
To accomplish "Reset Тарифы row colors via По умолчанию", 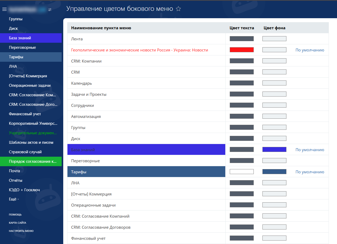I will point(310,172).
